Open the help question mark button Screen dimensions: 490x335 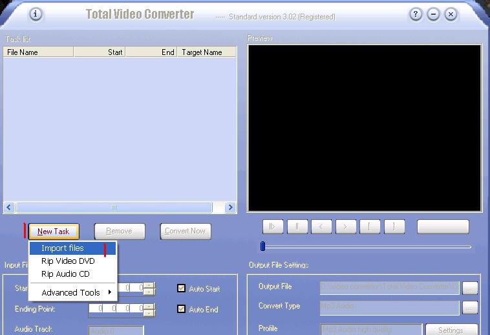[416, 14]
